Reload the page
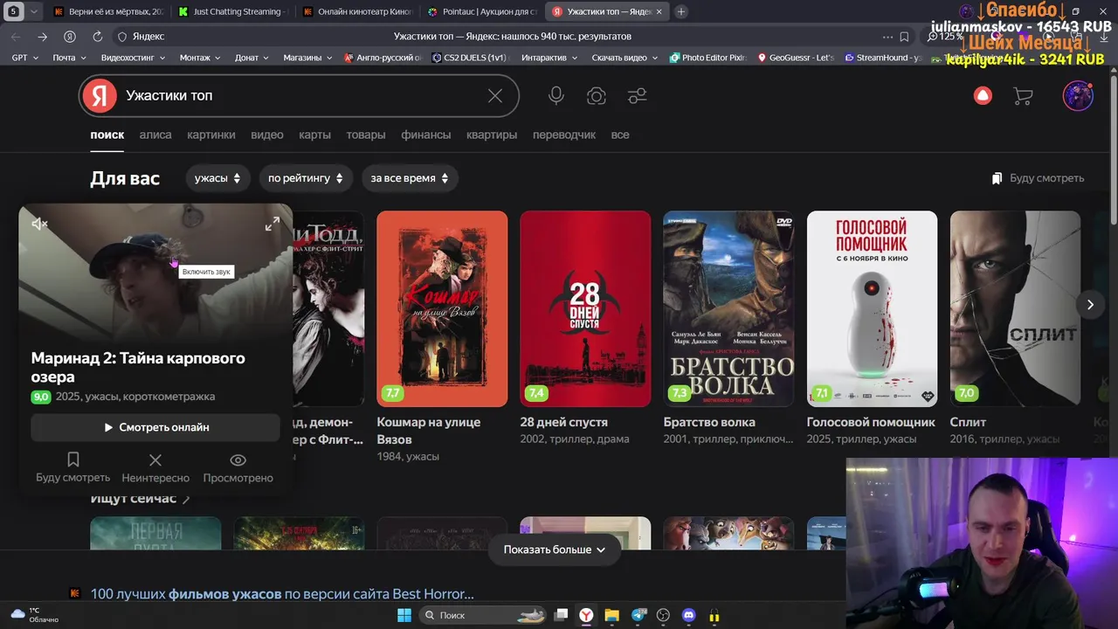The width and height of the screenshot is (1118, 629). [97, 37]
